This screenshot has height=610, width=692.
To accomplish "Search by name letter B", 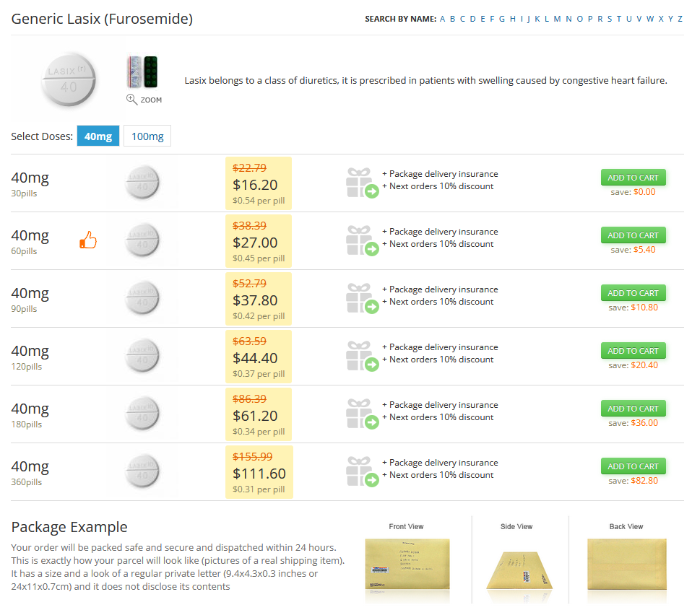I will coord(452,19).
